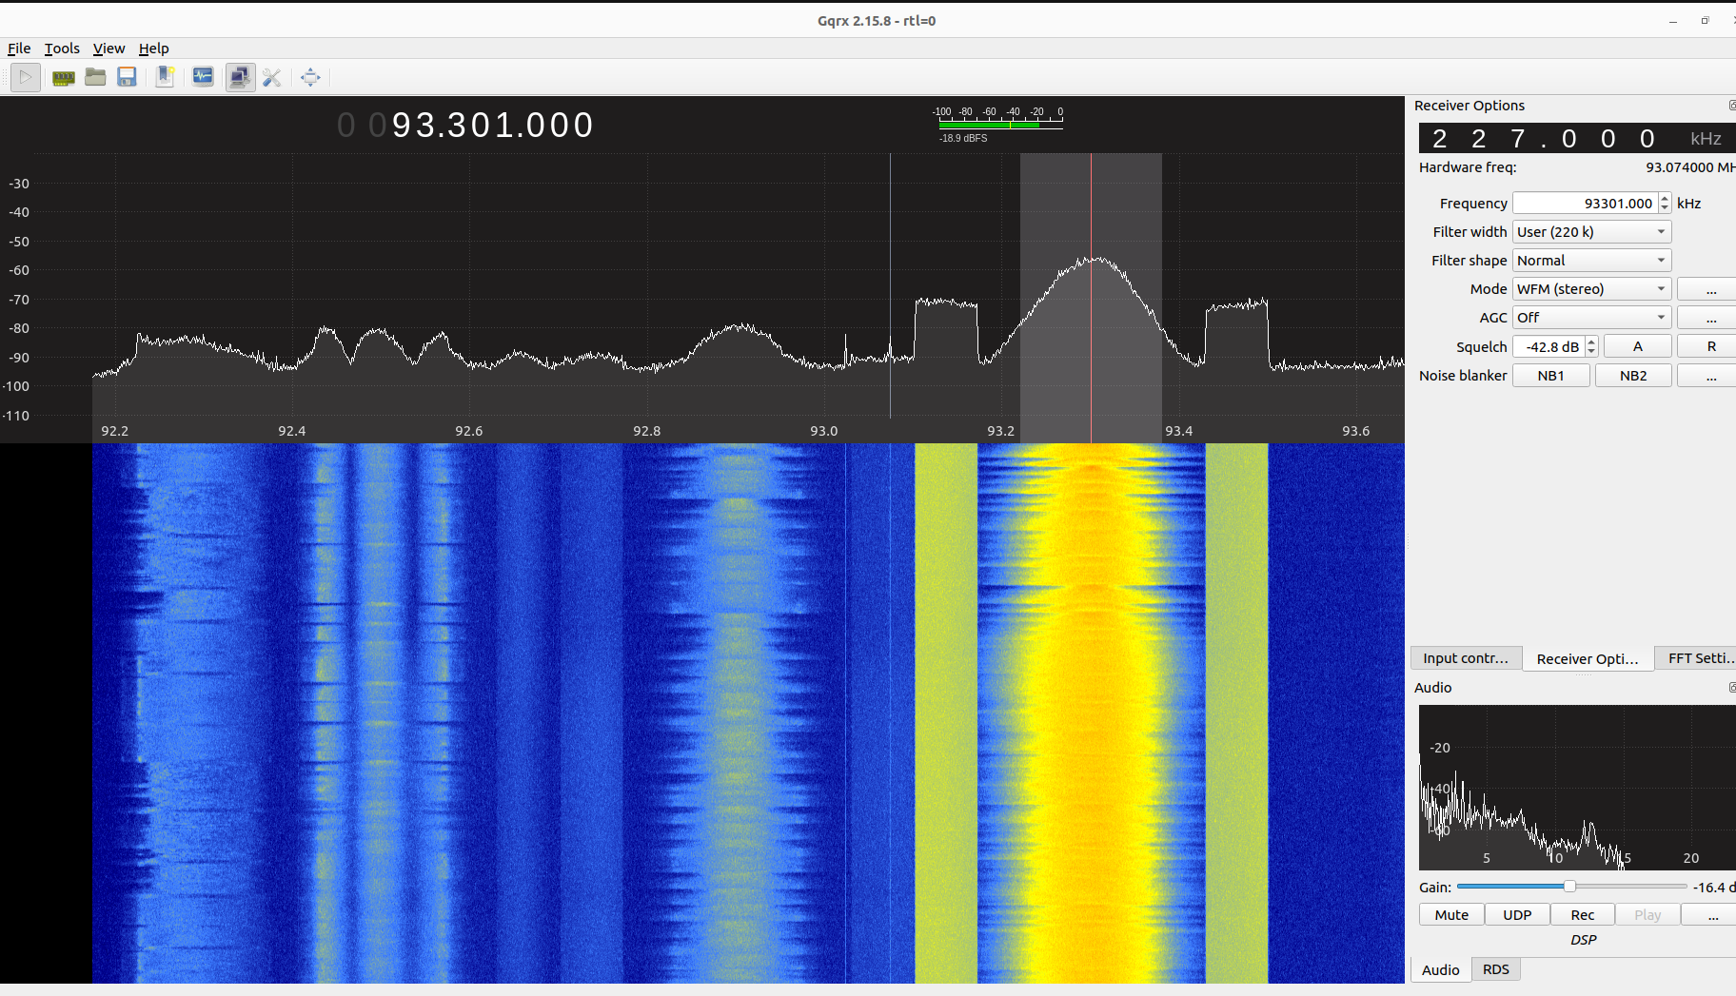Click the 227.000 kHz offset display

point(1577,139)
